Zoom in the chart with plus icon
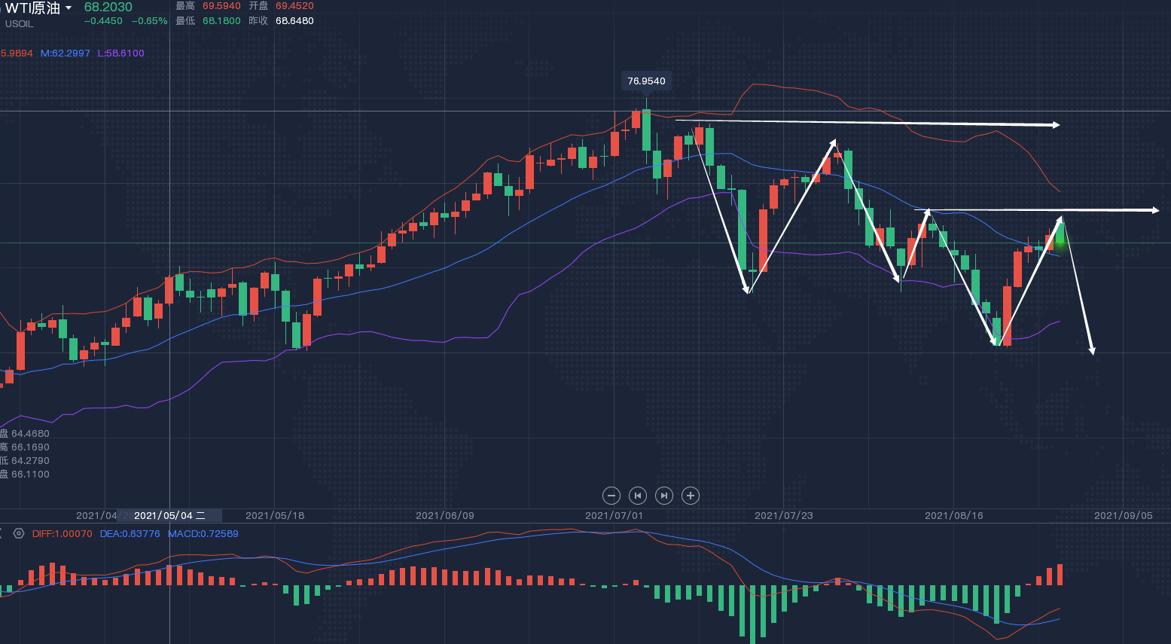The image size is (1171, 644). coord(690,496)
